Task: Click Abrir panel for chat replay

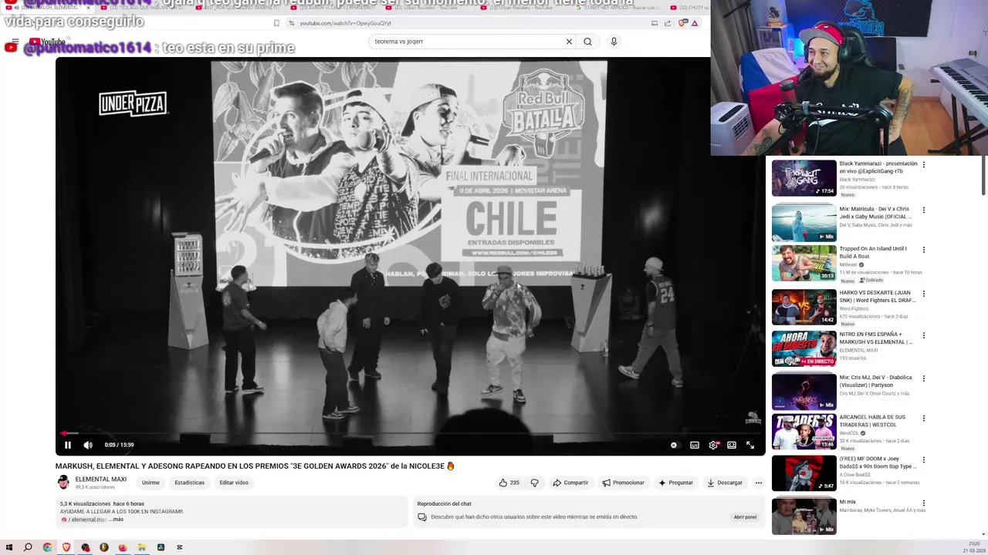Action: 745,517
